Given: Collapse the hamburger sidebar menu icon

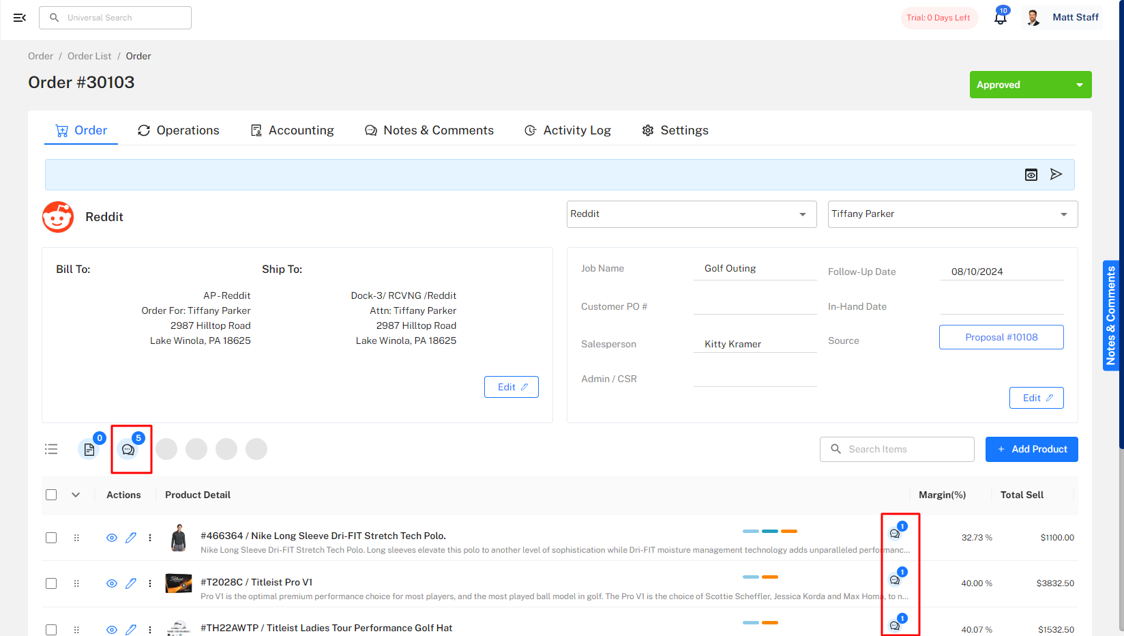Looking at the screenshot, I should pyautogui.click(x=20, y=18).
